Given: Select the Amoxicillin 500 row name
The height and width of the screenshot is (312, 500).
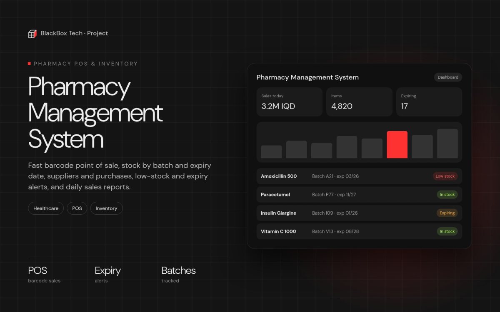Looking at the screenshot, I should tap(279, 176).
